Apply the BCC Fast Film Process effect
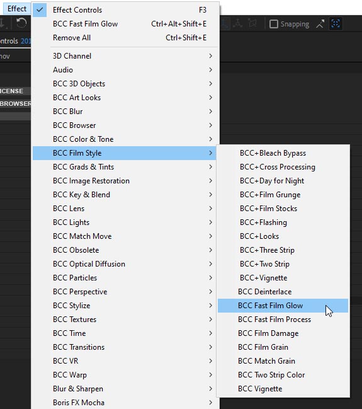This screenshot has height=409, width=362. (x=283, y=320)
